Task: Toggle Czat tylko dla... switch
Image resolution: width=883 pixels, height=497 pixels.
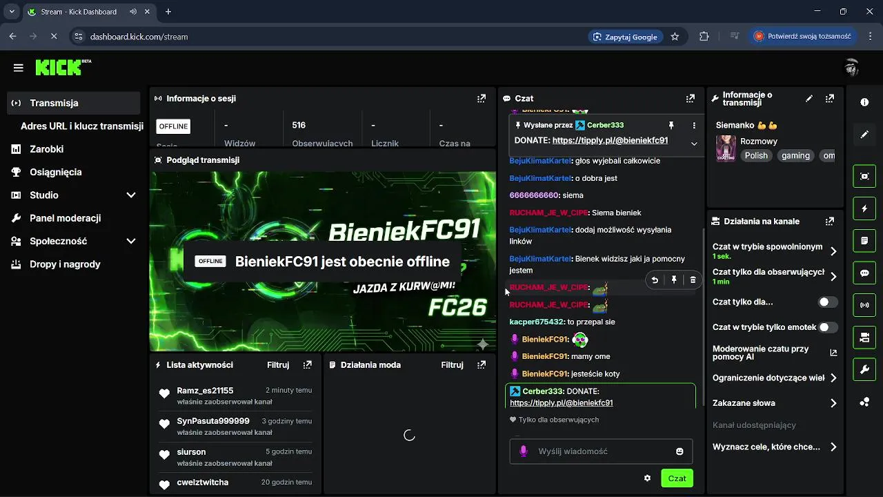Action: tap(828, 302)
